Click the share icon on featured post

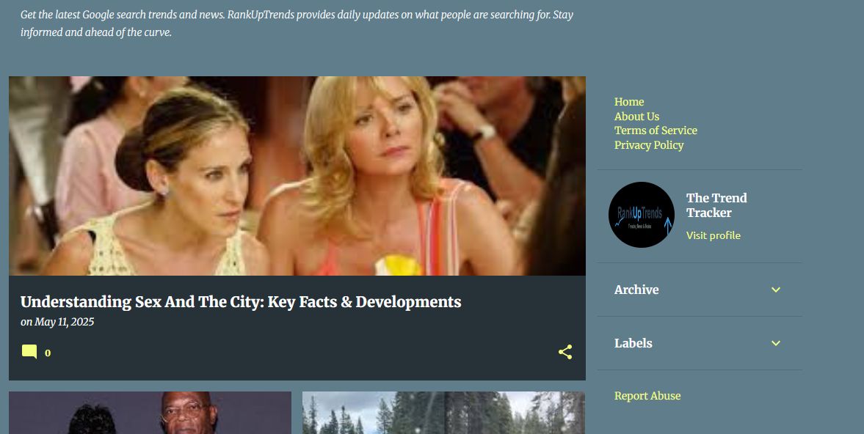coord(565,352)
